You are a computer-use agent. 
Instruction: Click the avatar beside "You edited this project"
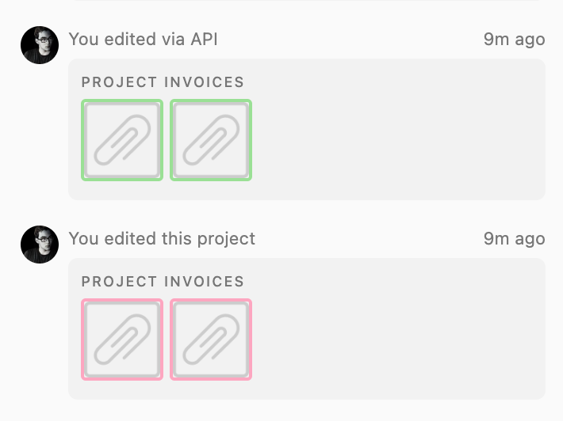point(40,245)
